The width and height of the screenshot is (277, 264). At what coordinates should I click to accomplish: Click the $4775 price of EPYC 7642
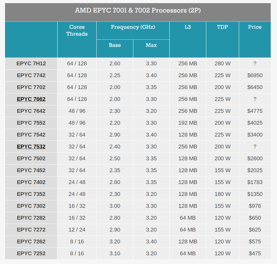pyautogui.click(x=255, y=111)
